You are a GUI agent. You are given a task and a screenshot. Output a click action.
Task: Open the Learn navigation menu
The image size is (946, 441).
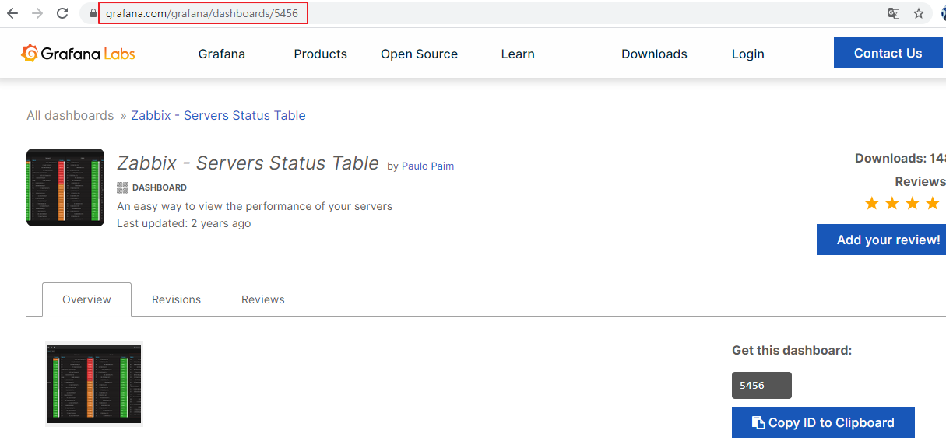(518, 54)
